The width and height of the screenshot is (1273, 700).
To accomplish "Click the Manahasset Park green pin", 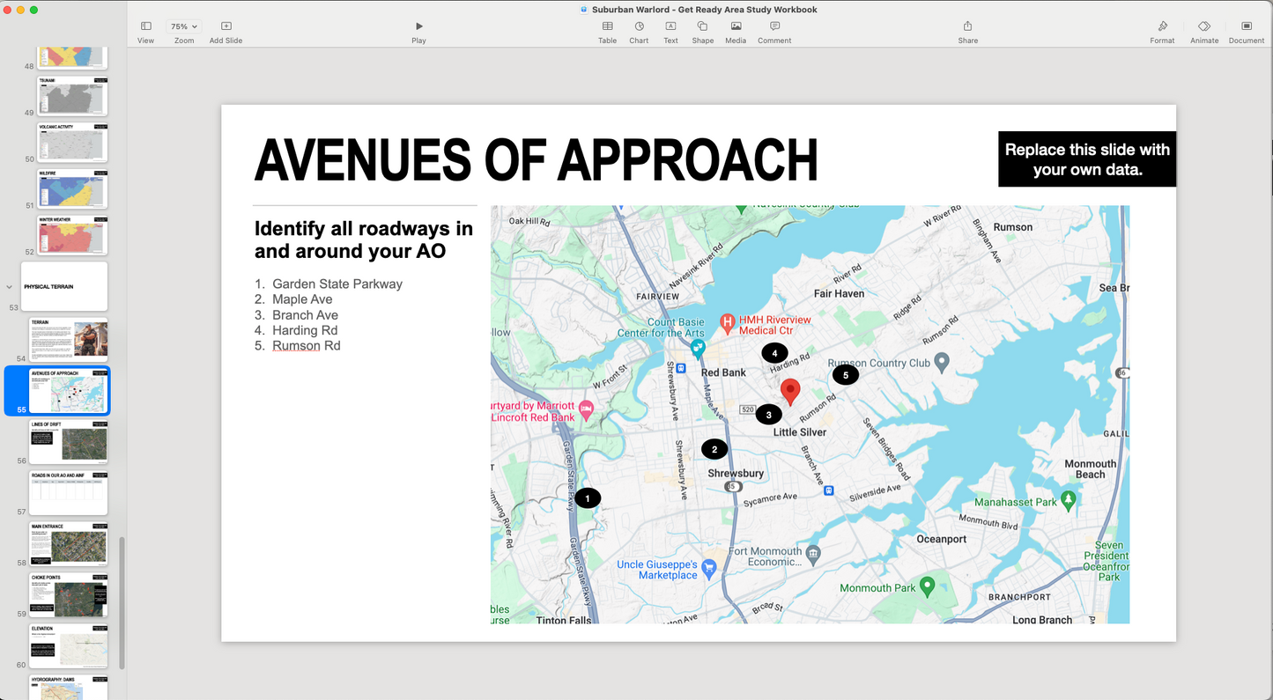I will click(x=1069, y=500).
